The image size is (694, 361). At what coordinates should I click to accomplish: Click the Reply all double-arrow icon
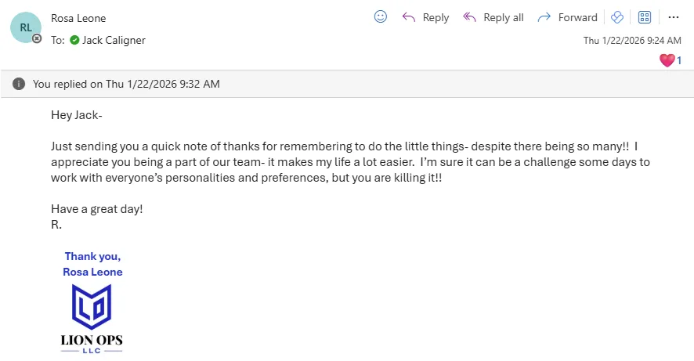470,17
